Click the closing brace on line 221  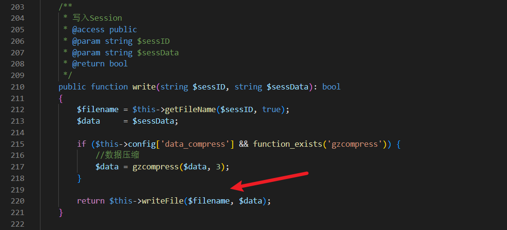coord(61,213)
